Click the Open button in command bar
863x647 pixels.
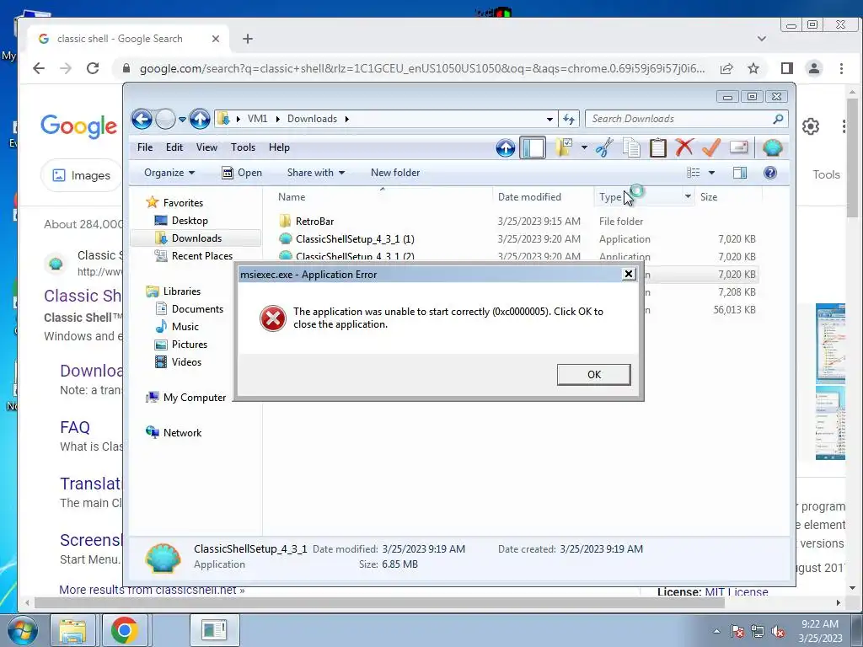click(x=242, y=173)
